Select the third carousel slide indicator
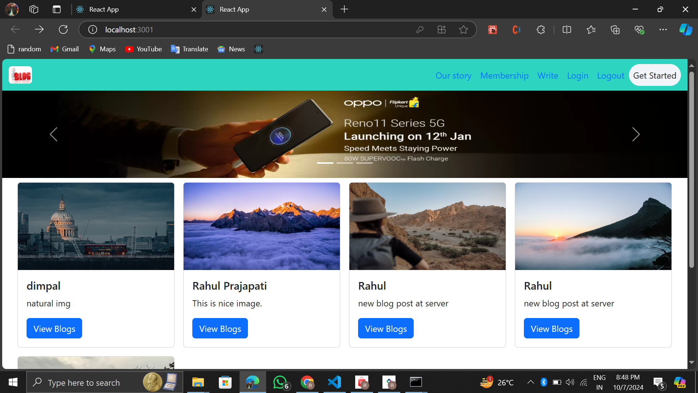This screenshot has height=393, width=698. point(364,163)
